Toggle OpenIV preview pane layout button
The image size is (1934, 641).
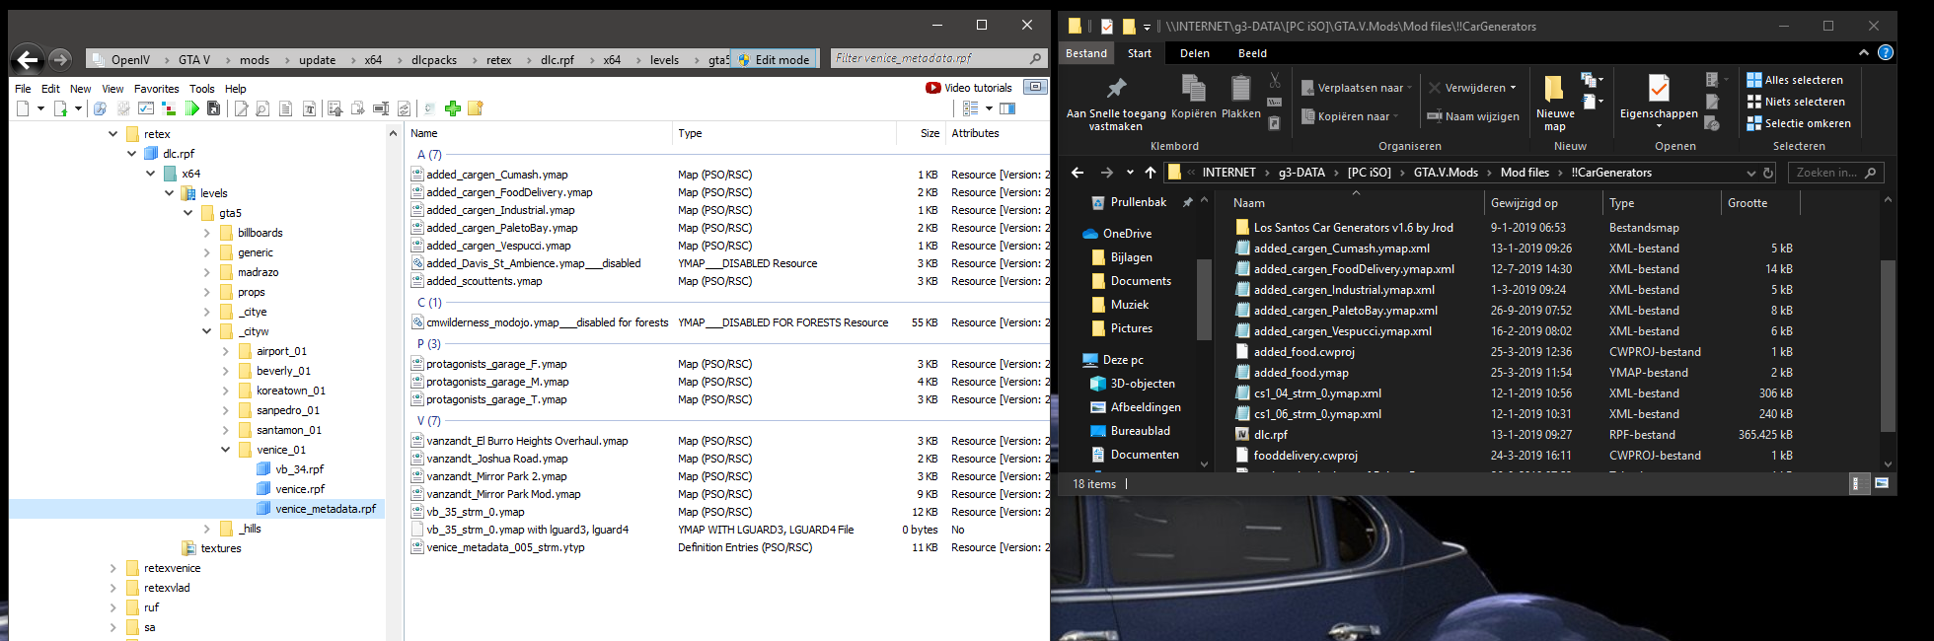coord(1007,108)
